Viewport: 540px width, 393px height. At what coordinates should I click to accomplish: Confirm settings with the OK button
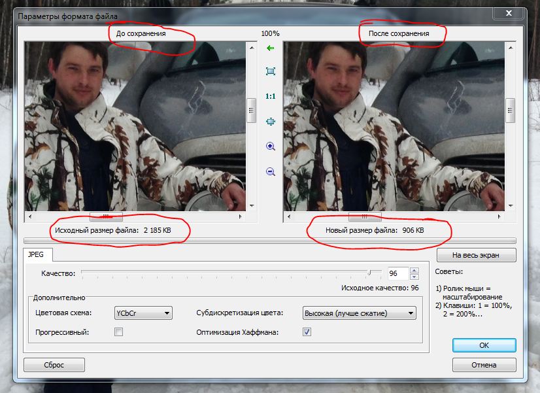483,345
